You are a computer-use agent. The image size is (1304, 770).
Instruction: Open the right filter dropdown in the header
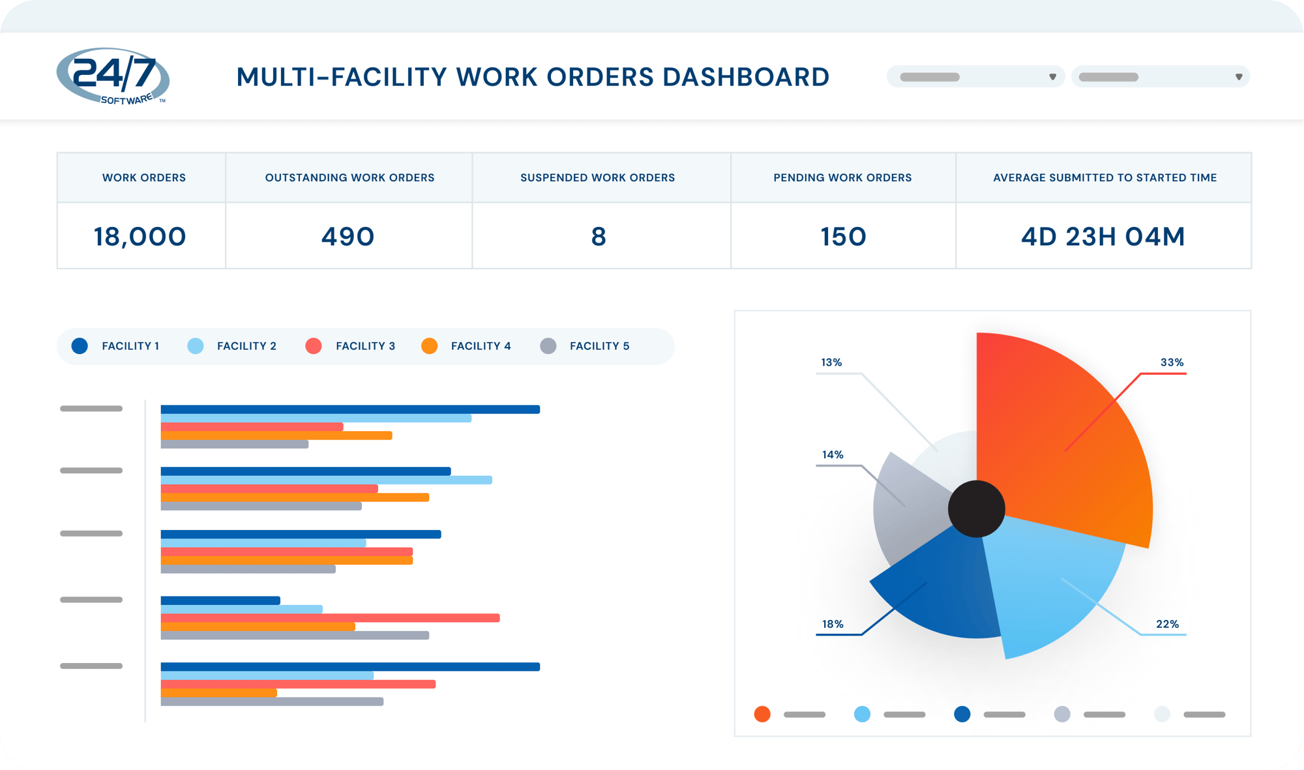click(x=1161, y=76)
